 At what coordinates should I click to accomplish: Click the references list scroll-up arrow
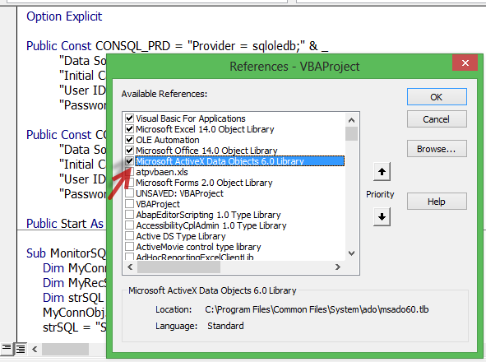tap(351, 120)
